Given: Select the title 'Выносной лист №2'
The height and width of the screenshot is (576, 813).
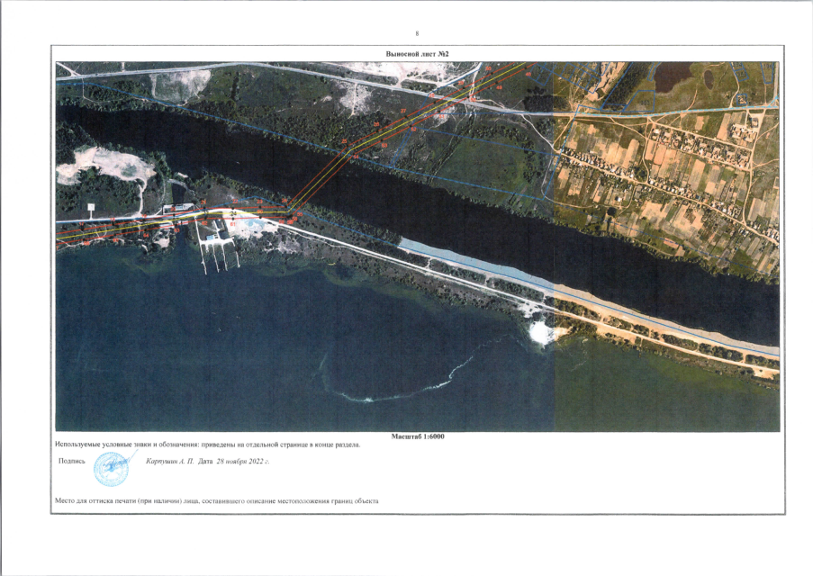Looking at the screenshot, I should (x=417, y=54).
